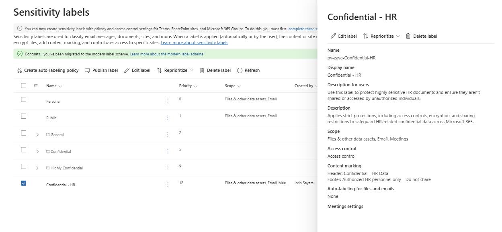Expand the Highly Confidential label group
This screenshot has width=502, height=232.
click(x=37, y=168)
